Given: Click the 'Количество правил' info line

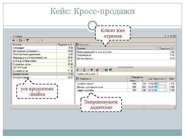Looking at the screenshot, I should [126, 74].
